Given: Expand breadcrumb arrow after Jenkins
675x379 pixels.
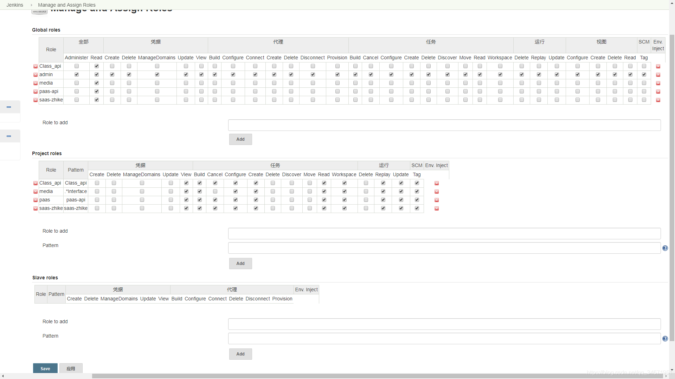Looking at the screenshot, I should pos(31,5).
